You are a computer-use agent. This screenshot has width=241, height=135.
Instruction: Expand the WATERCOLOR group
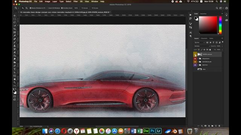198,62
